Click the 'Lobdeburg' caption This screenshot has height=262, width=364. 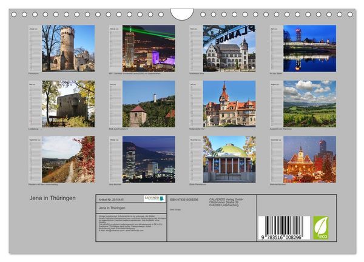33,129
